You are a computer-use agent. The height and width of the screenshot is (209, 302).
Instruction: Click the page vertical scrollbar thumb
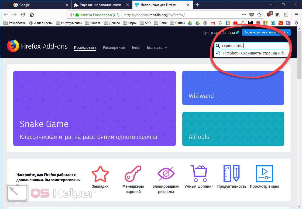pos(300,55)
